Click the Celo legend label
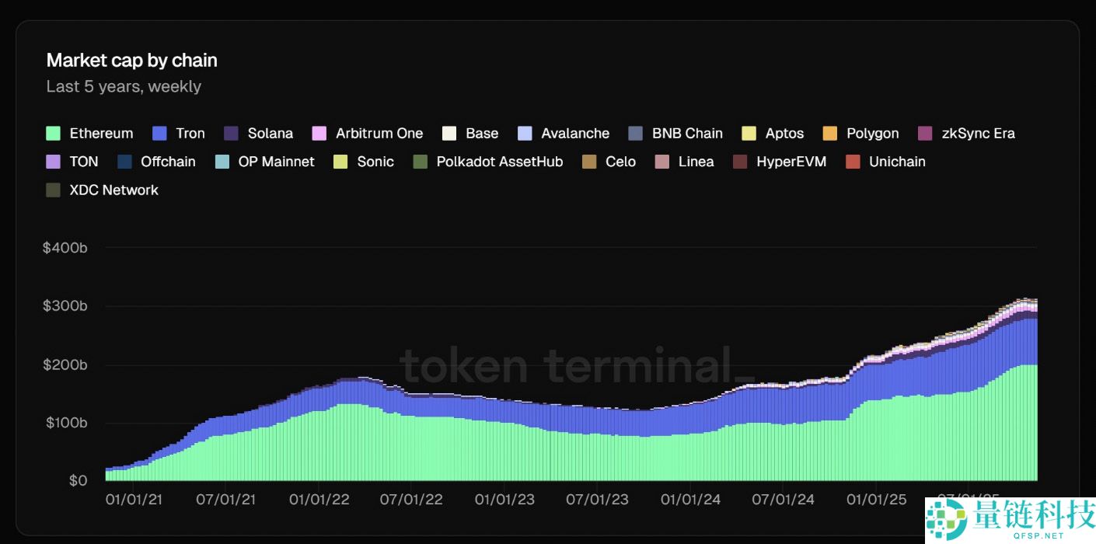The image size is (1096, 544). pyautogui.click(x=620, y=162)
